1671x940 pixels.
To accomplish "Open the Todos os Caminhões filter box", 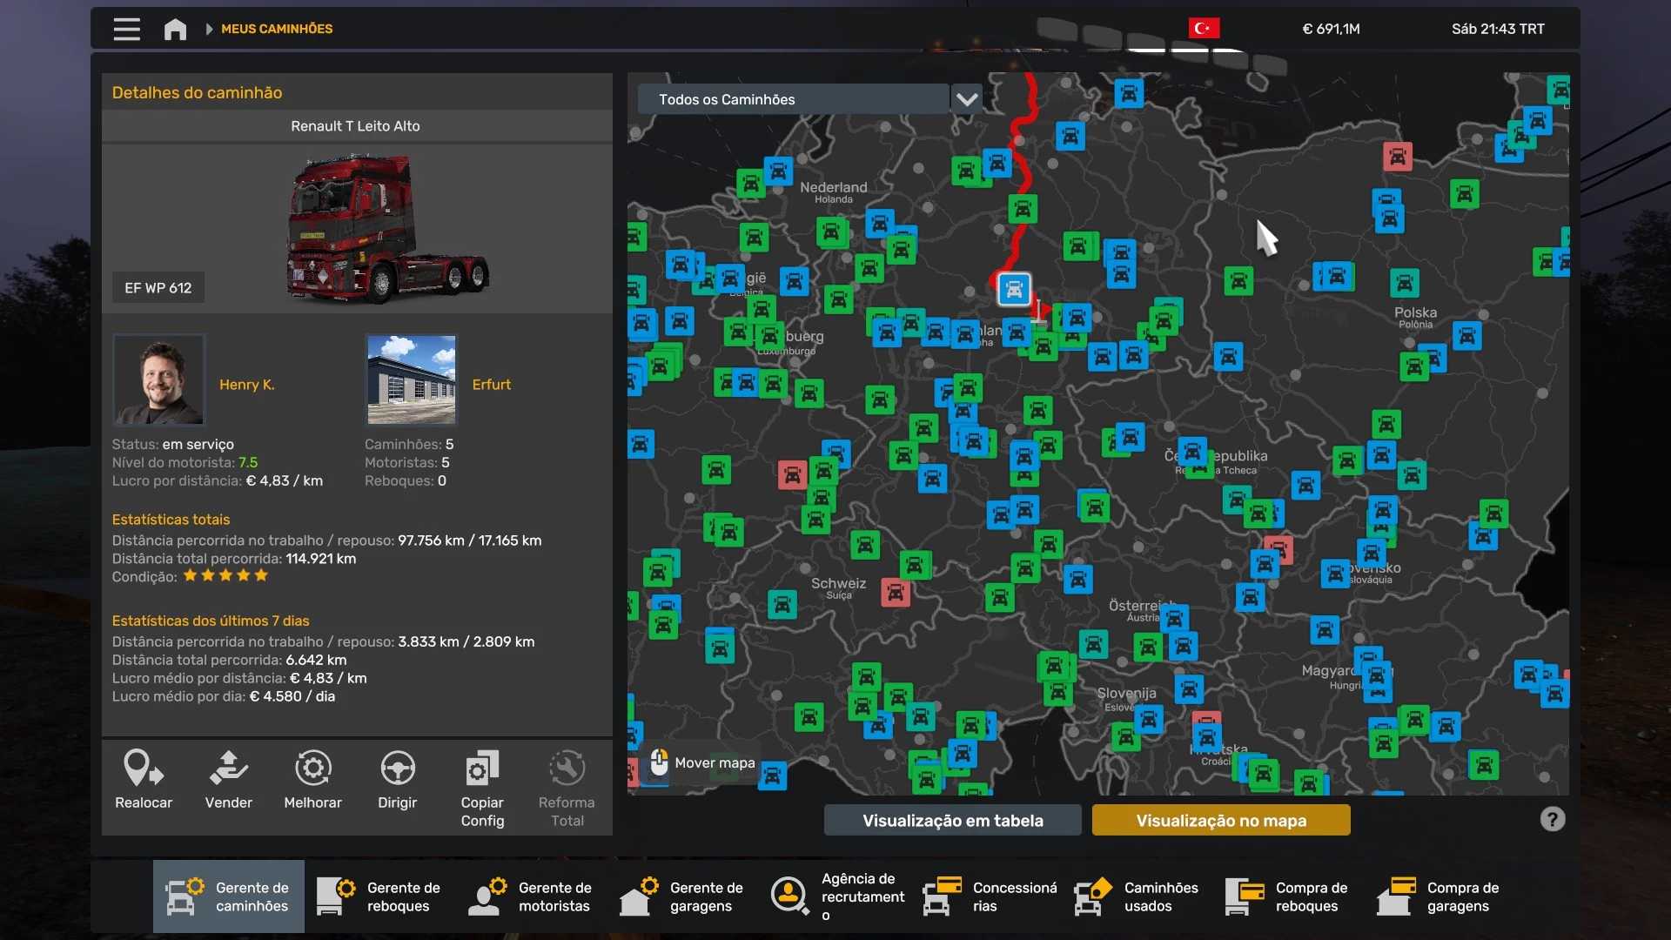I will click(x=792, y=99).
